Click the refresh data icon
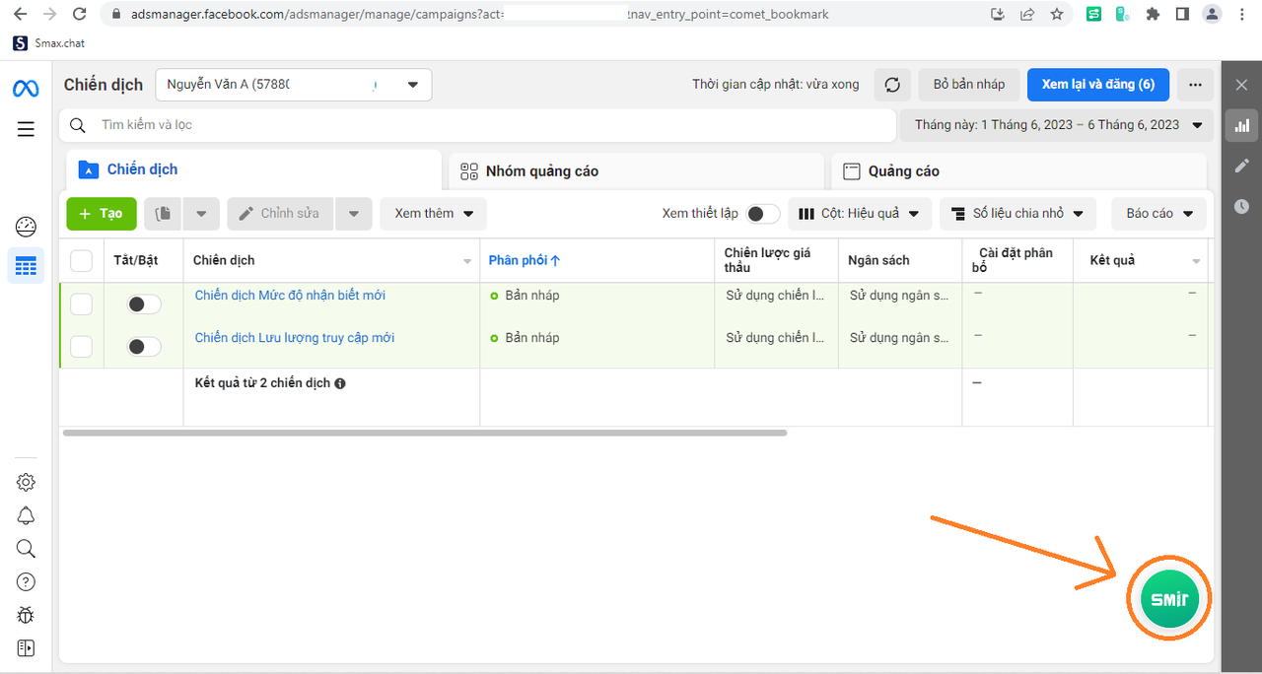 pos(892,85)
